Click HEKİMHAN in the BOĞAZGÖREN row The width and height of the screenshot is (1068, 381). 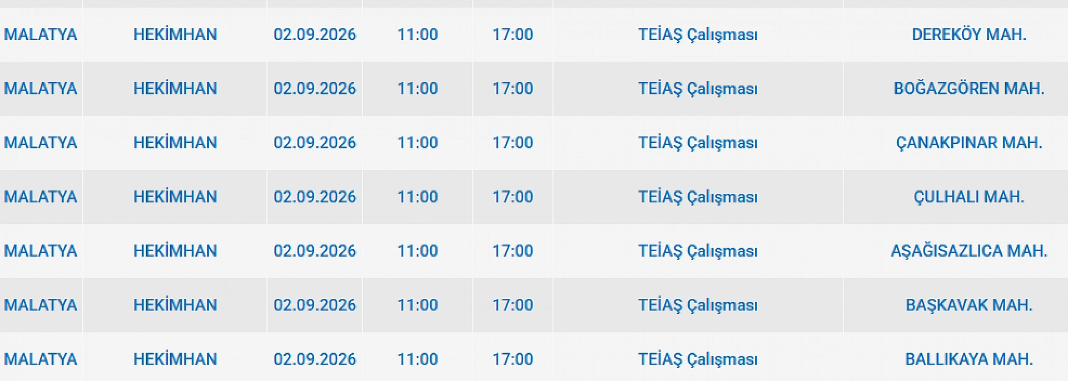[175, 89]
